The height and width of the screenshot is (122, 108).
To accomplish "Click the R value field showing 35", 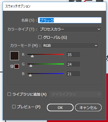I will 73,55.
